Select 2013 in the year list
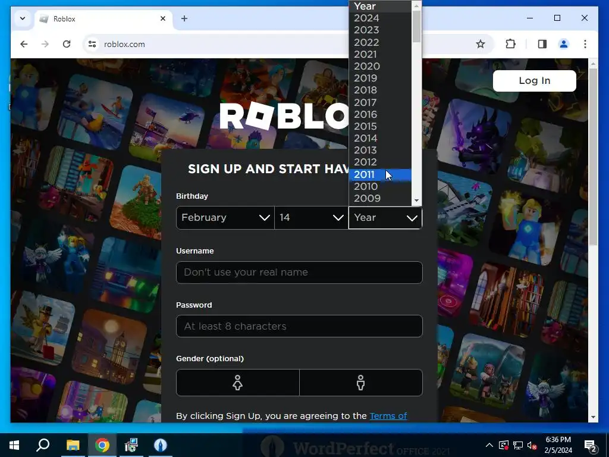The image size is (609, 457). [380, 150]
